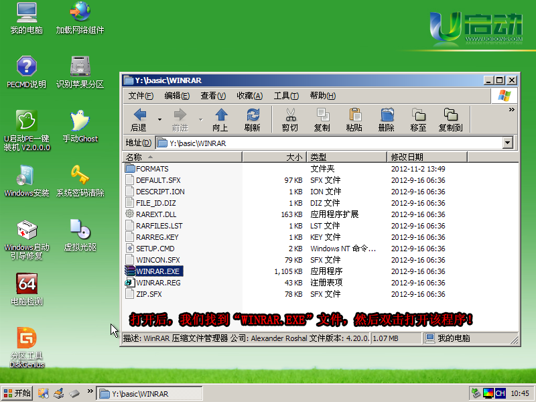Click the 复制 copy icon
536x402 pixels.
pos(323,115)
